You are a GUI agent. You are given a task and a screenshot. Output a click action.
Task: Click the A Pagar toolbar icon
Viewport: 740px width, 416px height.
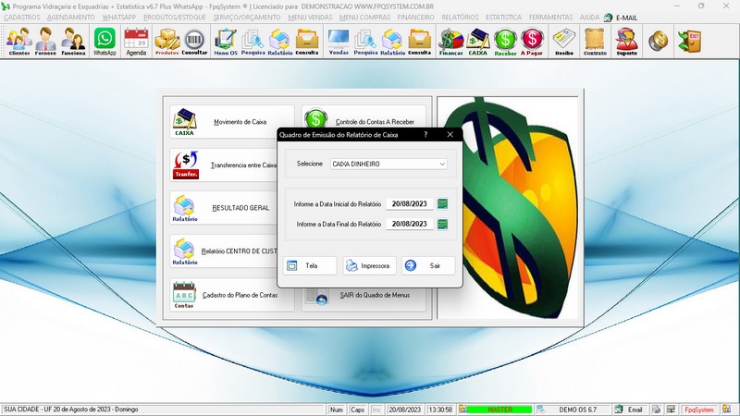532,42
